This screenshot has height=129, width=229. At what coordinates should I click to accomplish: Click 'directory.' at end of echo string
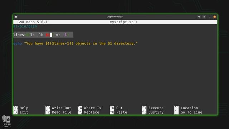tap(125, 43)
